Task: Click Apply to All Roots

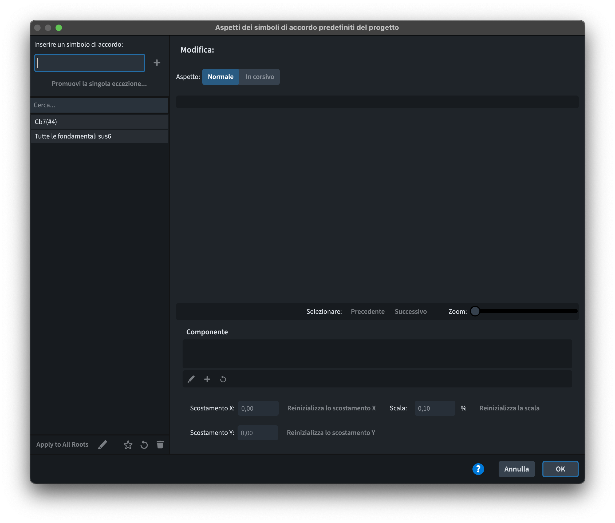Action: (62, 445)
